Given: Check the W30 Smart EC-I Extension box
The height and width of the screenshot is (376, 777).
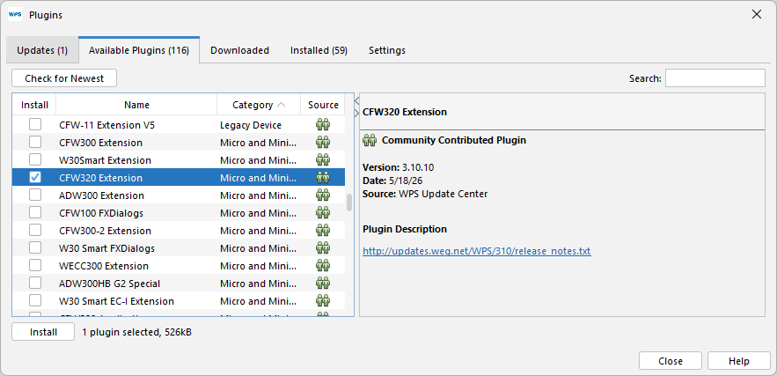Looking at the screenshot, I should tap(35, 300).
